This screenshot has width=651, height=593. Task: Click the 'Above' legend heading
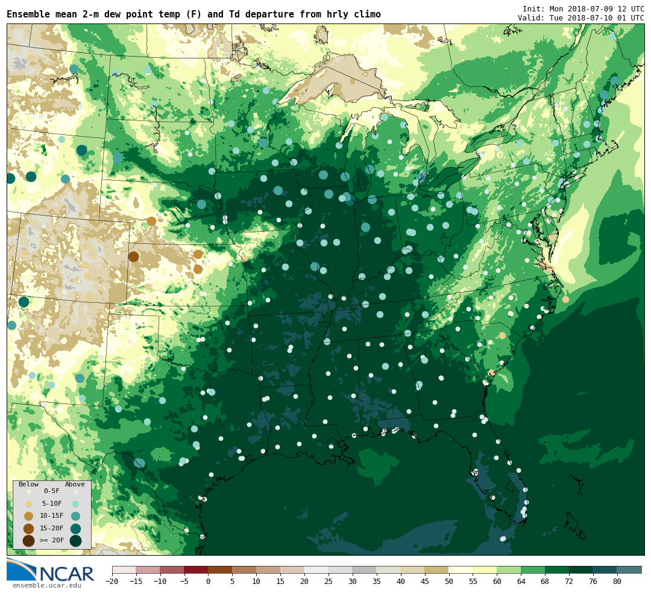[75, 484]
